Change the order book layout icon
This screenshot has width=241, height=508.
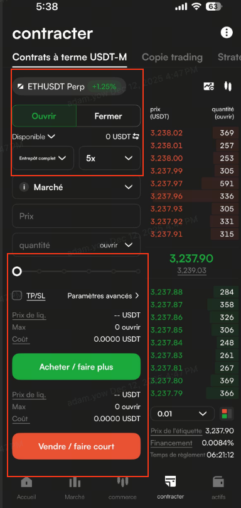tap(227, 414)
